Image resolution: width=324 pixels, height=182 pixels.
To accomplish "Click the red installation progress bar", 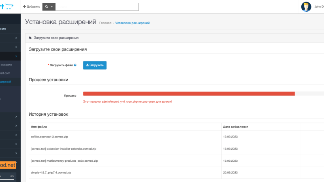I will [189, 94].
